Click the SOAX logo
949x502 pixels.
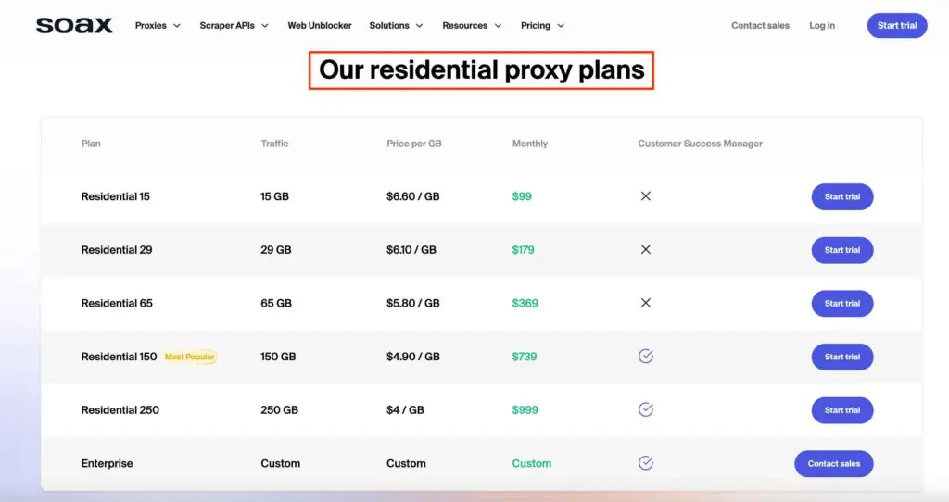pos(74,25)
